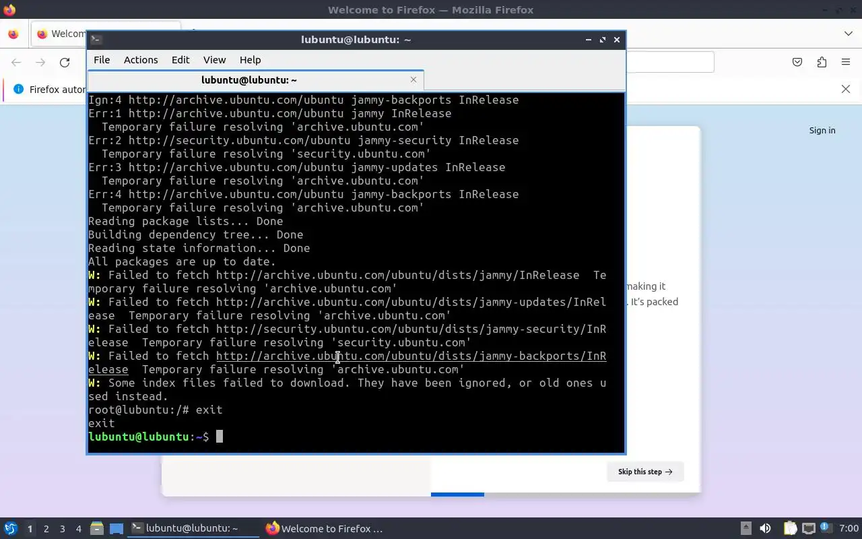The height and width of the screenshot is (539, 862).
Task: Open the View menu in terminal
Action: click(x=215, y=60)
